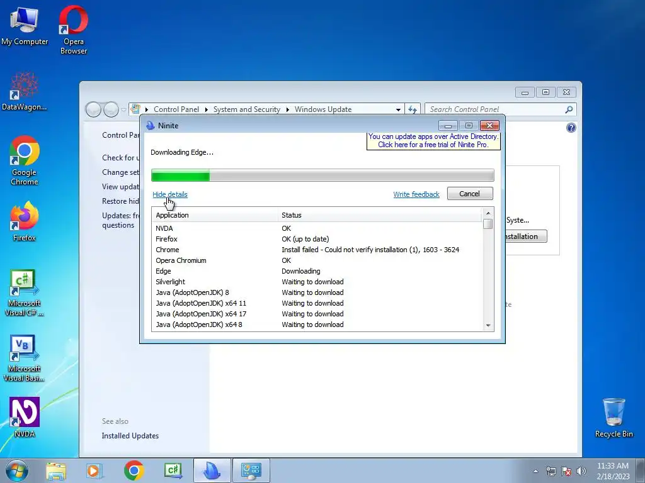Switch to Control Panel taskbar button
Screen dimensions: 645x483
[251, 470]
